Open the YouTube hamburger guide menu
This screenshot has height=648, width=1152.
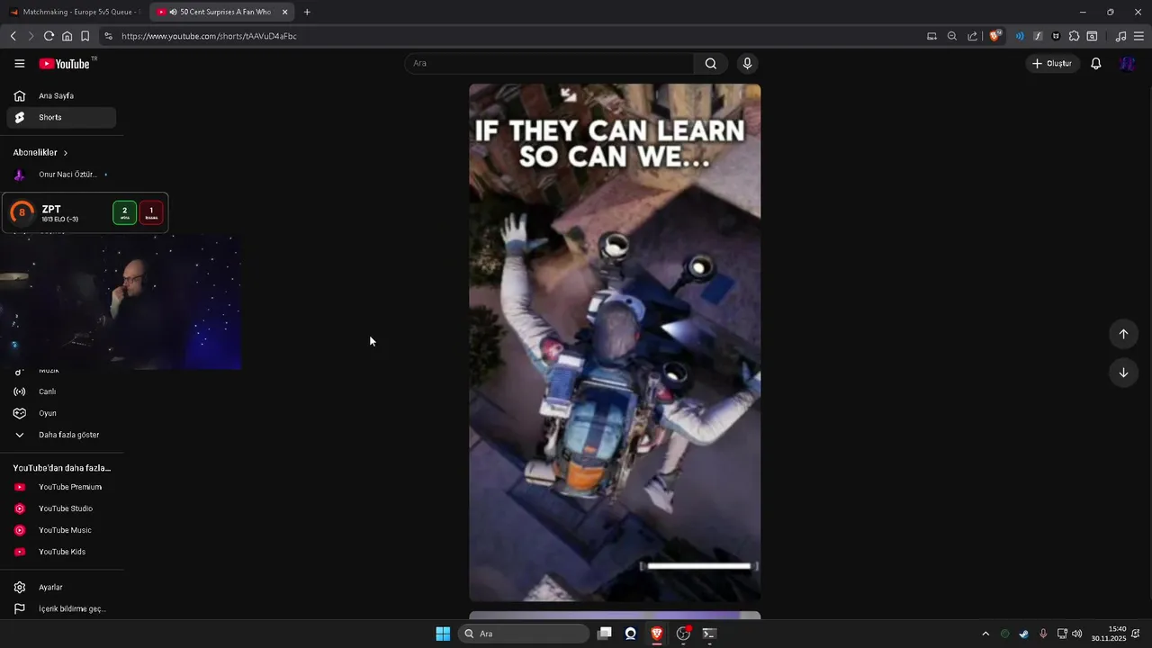click(20, 64)
